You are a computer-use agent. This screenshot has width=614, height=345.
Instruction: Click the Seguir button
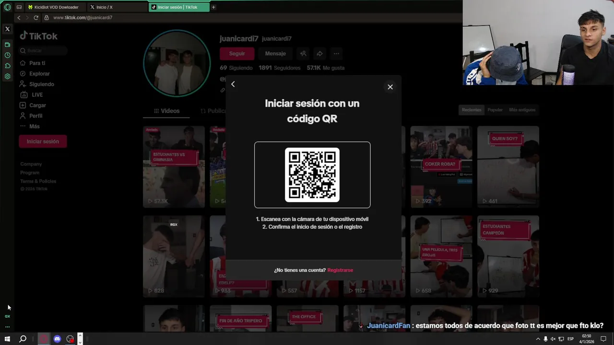237,54
